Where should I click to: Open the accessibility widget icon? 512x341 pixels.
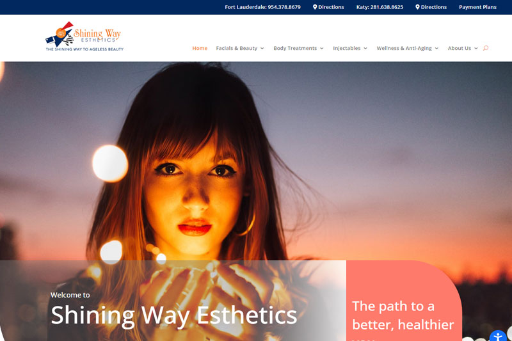point(498,336)
